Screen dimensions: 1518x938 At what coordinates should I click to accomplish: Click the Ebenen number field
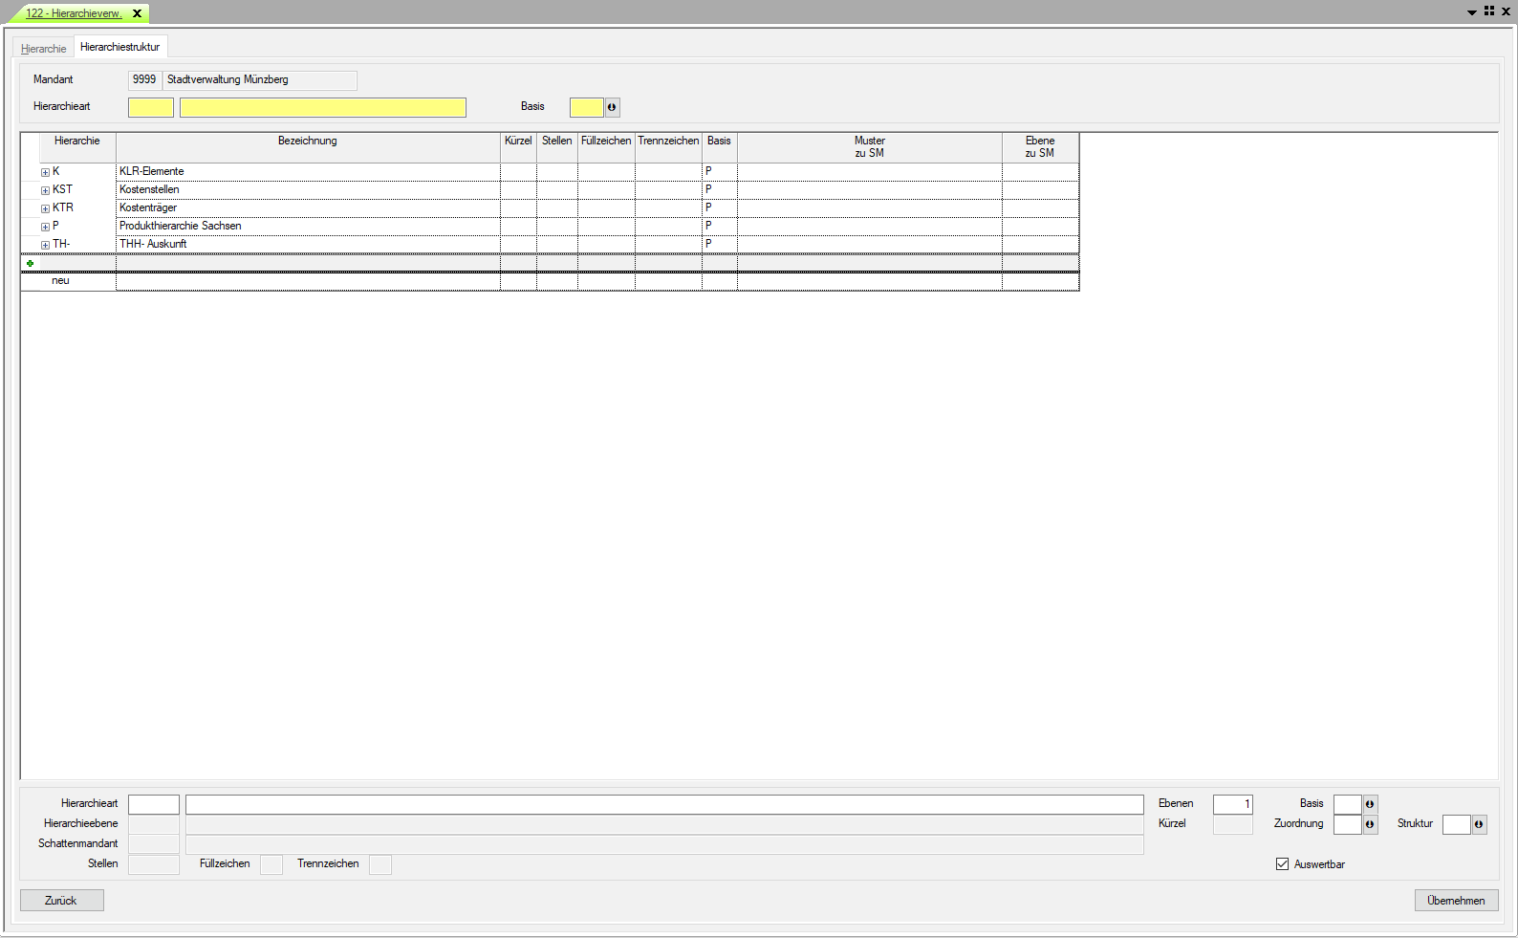(1232, 804)
